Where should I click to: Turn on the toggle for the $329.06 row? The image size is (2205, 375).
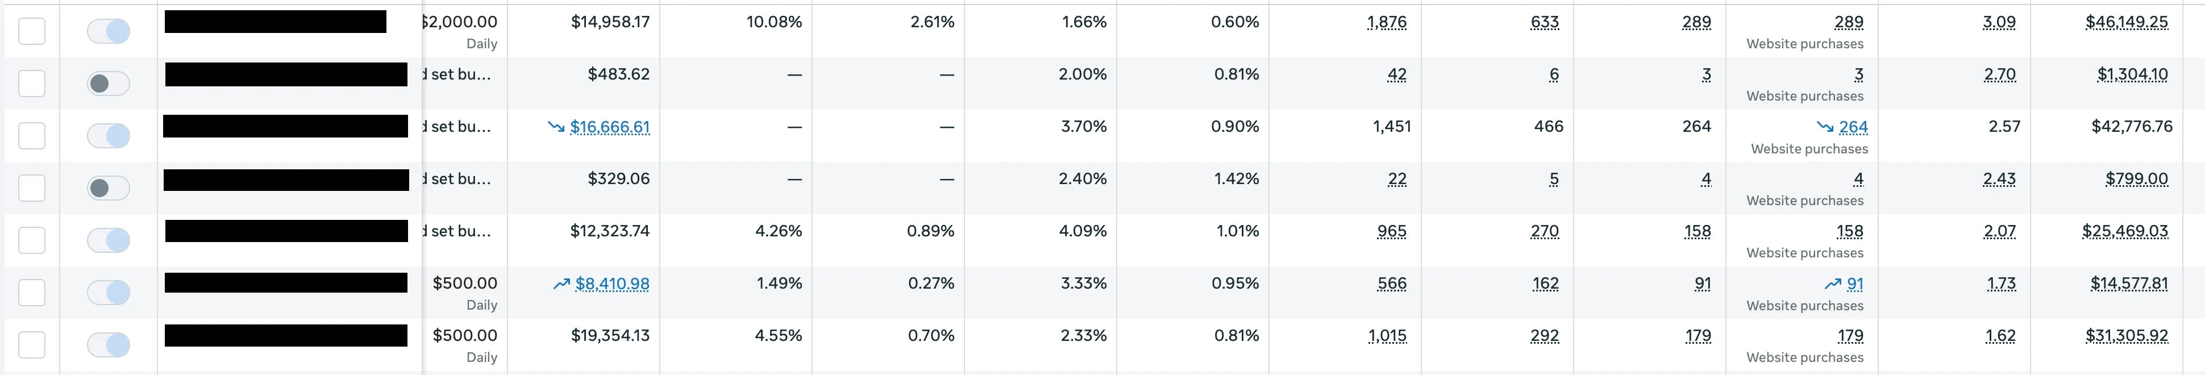109,189
